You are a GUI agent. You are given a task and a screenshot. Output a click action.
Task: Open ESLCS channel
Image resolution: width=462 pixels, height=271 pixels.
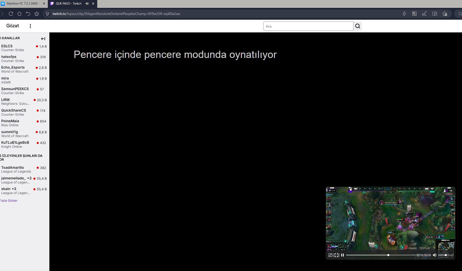24,48
